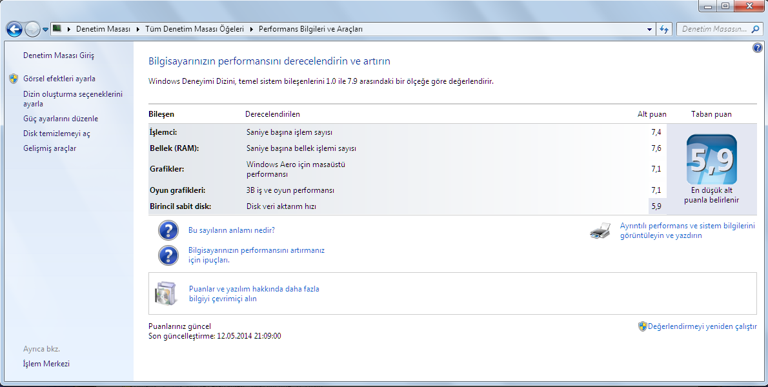Screen dimensions: 768x387
Task: Open Bu sayıların anlamı nedir? link
Action: 232,230
